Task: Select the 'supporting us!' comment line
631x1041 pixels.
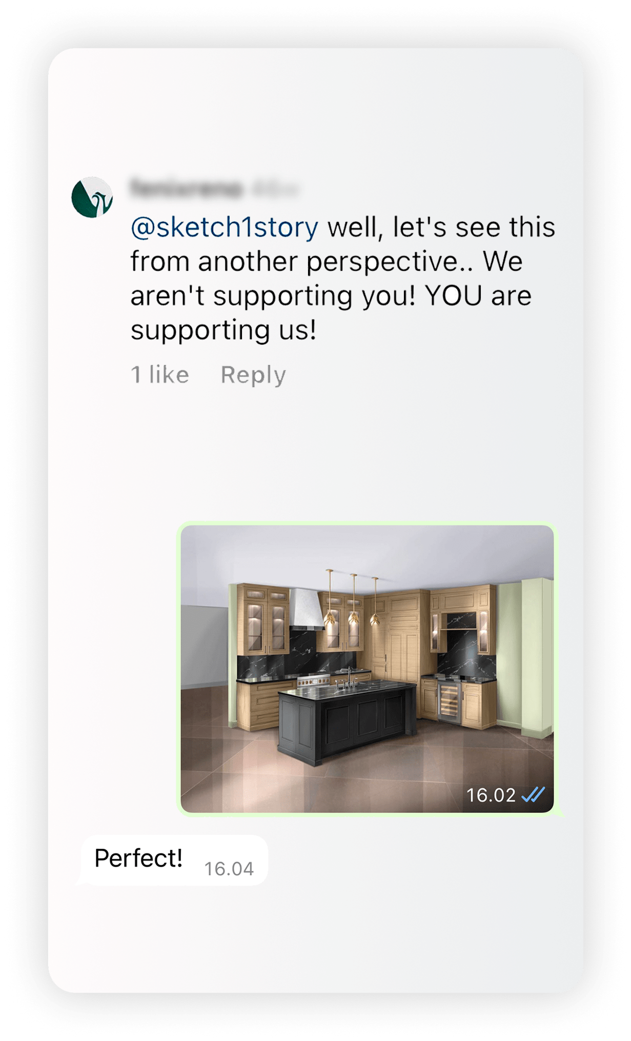Action: (223, 330)
